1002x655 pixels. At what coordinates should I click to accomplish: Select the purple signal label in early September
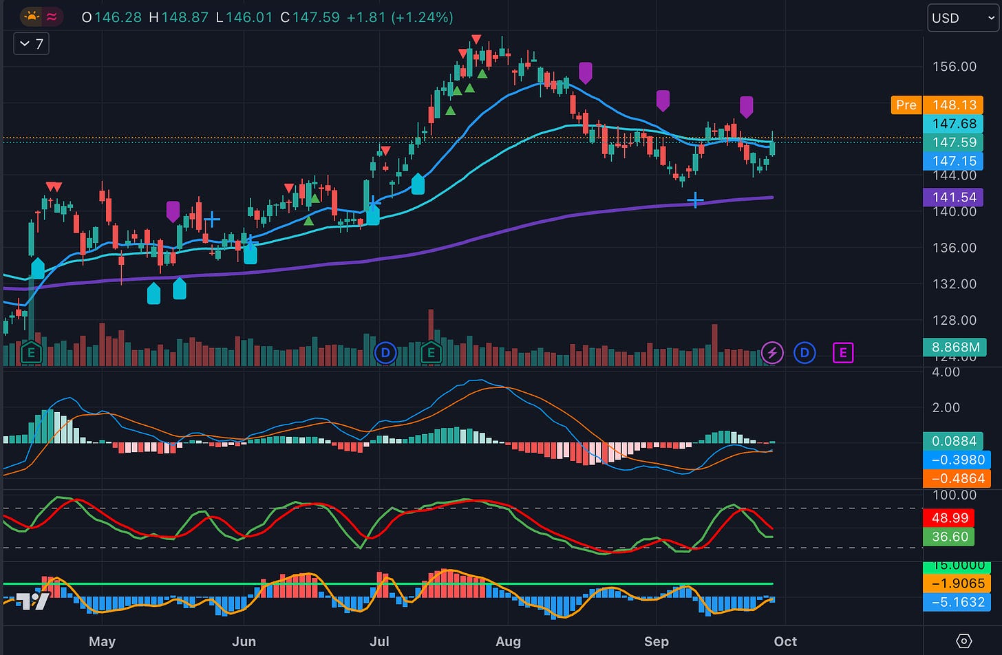pos(663,100)
